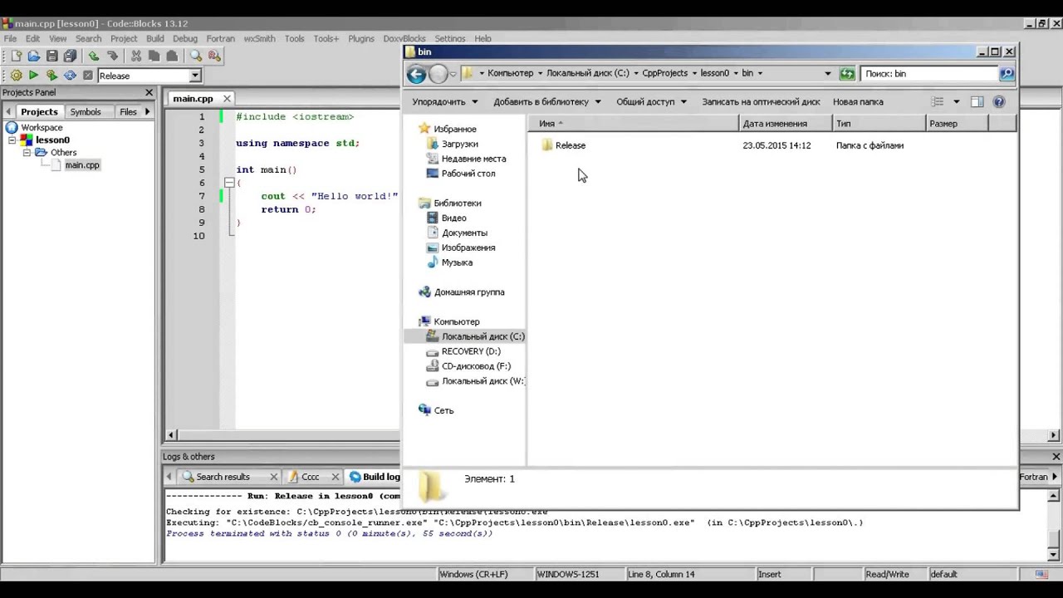Sort by the Имя column header
Image resolution: width=1063 pixels, height=598 pixels.
(x=633, y=124)
